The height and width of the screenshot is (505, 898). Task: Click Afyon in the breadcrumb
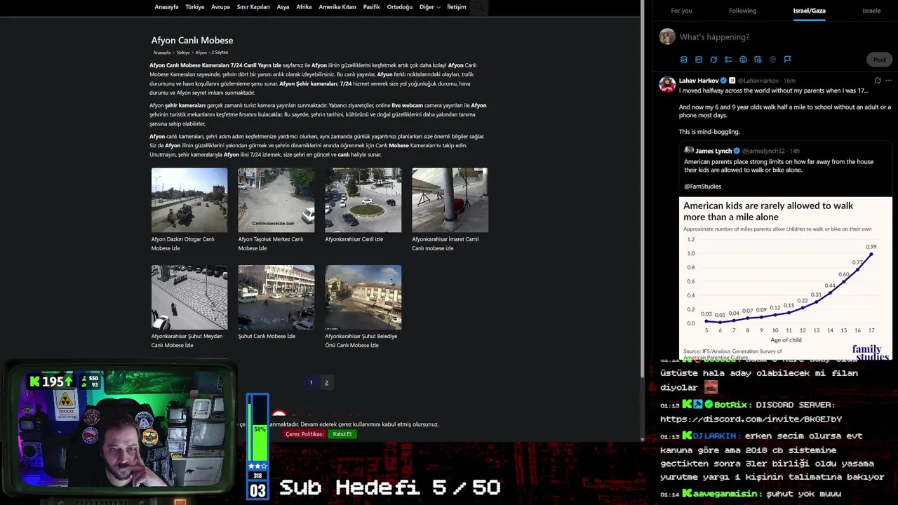tap(201, 53)
